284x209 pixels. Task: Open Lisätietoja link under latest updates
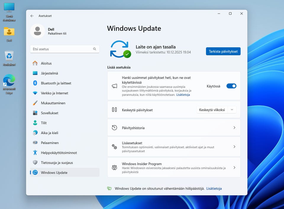183,95
